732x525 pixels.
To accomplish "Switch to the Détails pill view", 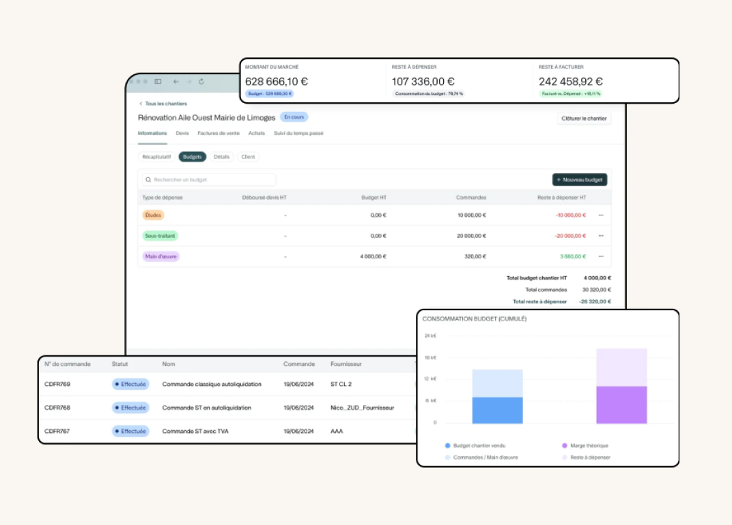I will [221, 157].
